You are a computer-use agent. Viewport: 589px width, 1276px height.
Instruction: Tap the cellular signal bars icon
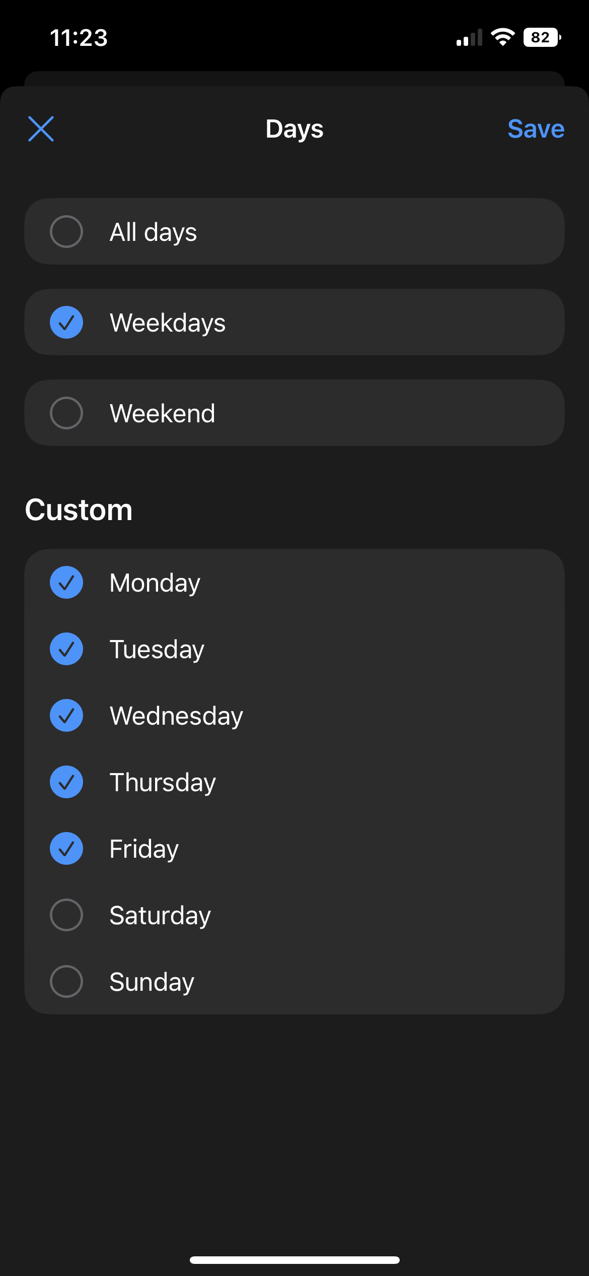[469, 38]
